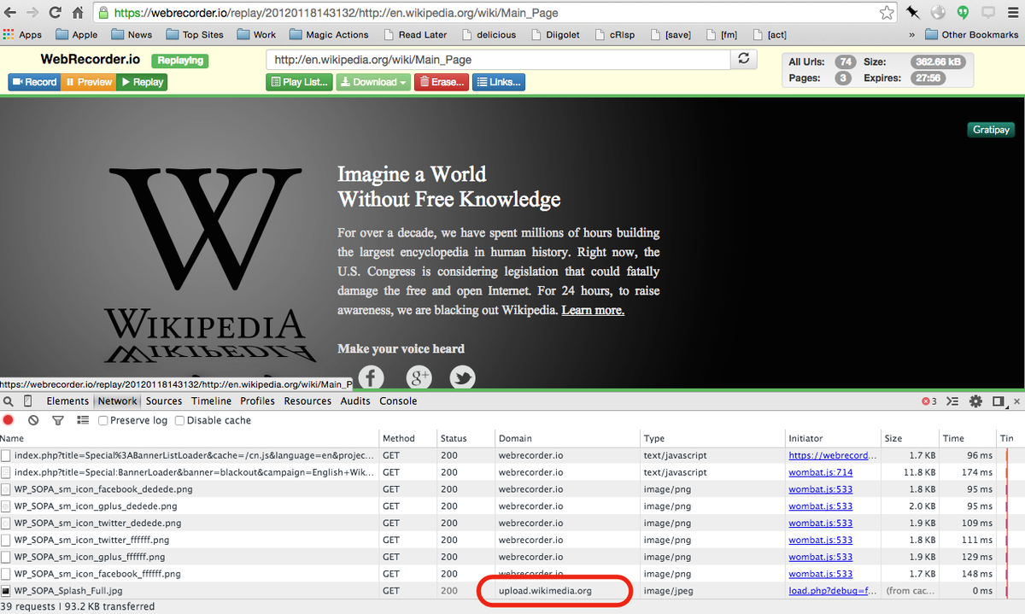Open the wombat.js:714 initiator link
The width and height of the screenshot is (1025, 614).
821,472
